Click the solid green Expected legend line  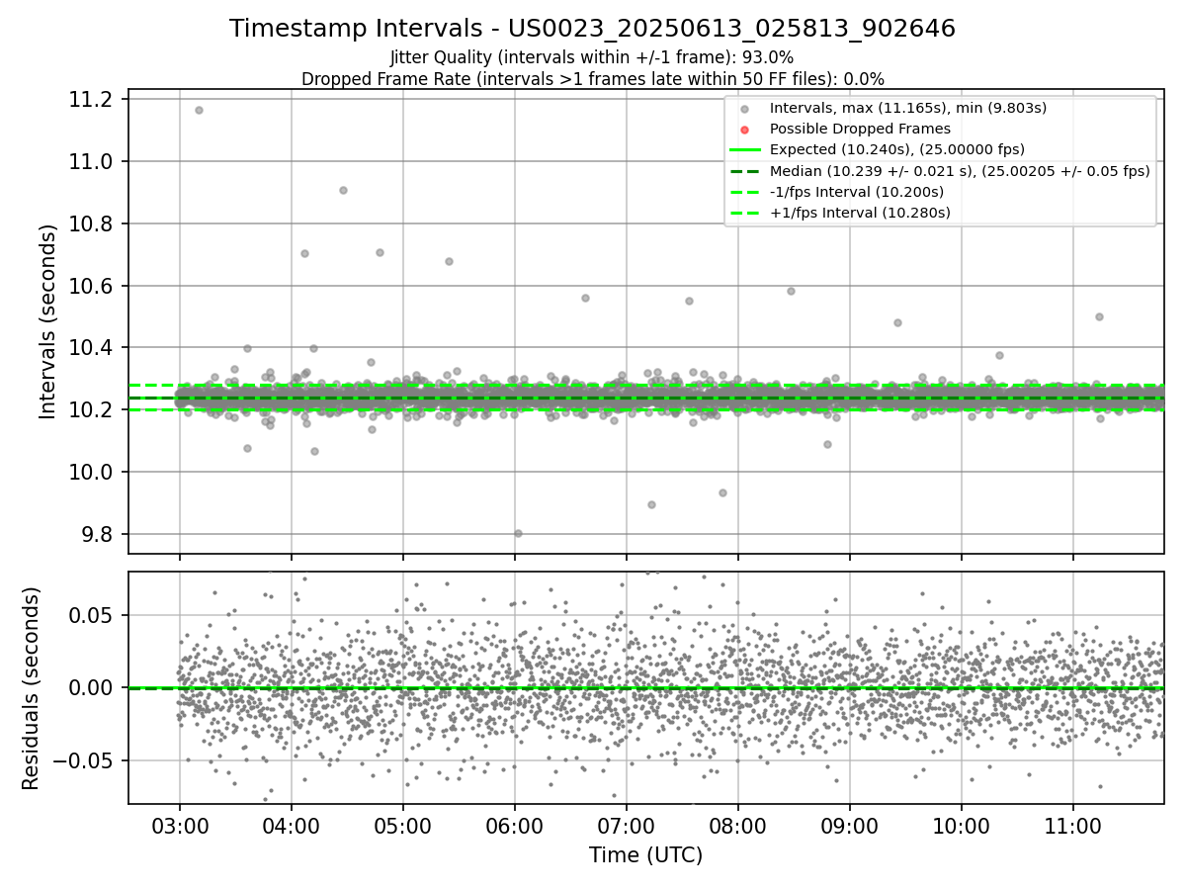pyautogui.click(x=745, y=150)
